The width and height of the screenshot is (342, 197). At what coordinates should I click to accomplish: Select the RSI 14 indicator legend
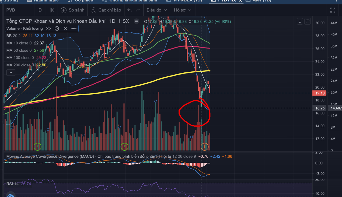(12, 184)
